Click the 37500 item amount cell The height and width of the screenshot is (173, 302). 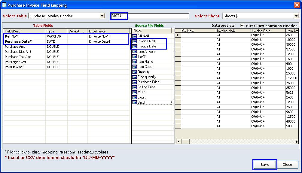pos(292,49)
